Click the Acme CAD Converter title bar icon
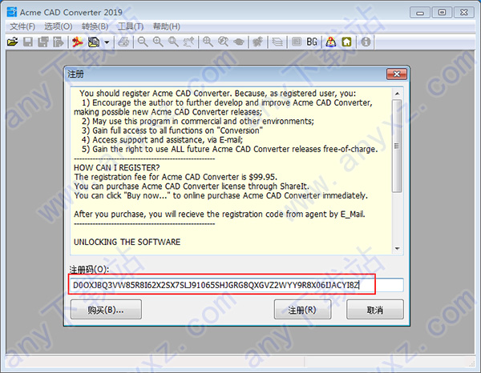The image size is (481, 373). [12, 12]
